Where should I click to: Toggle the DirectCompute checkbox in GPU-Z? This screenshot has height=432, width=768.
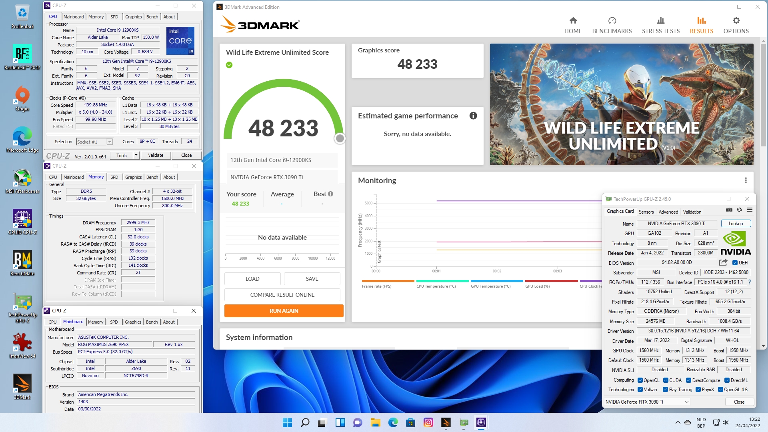coord(688,380)
